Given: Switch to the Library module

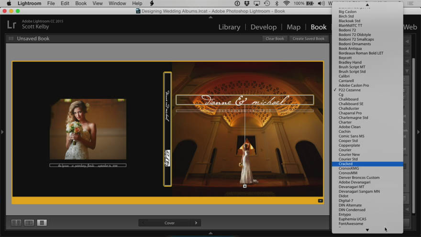Looking at the screenshot, I should pos(229,27).
